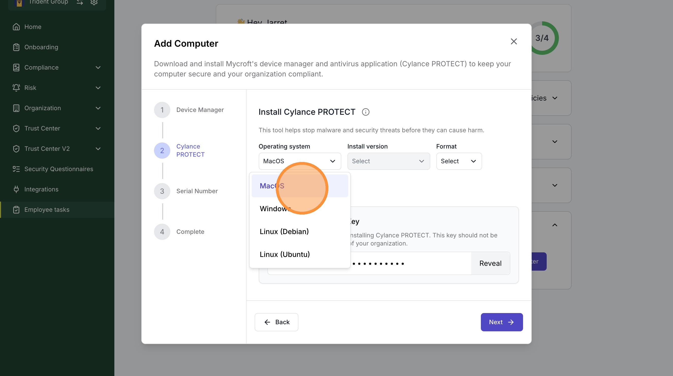Open the Operating system dropdown
673x376 pixels.
pos(300,161)
